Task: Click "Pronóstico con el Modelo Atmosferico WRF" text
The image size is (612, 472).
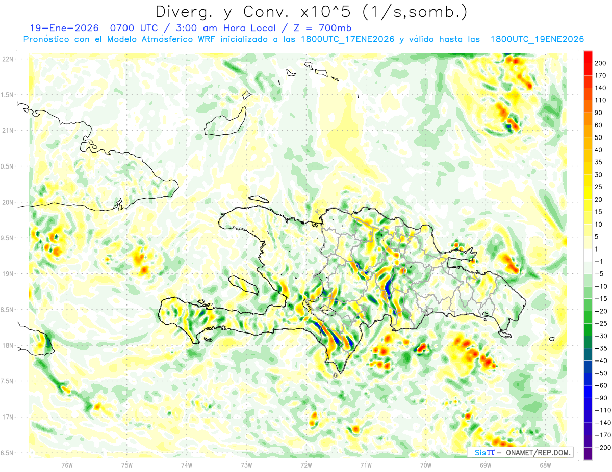Action: 120,39
